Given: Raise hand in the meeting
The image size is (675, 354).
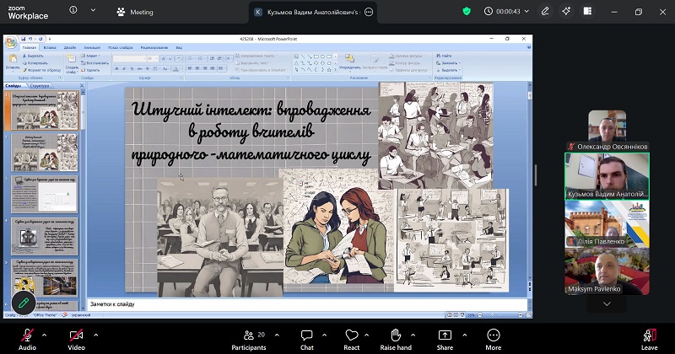Looking at the screenshot, I should click(x=396, y=340).
